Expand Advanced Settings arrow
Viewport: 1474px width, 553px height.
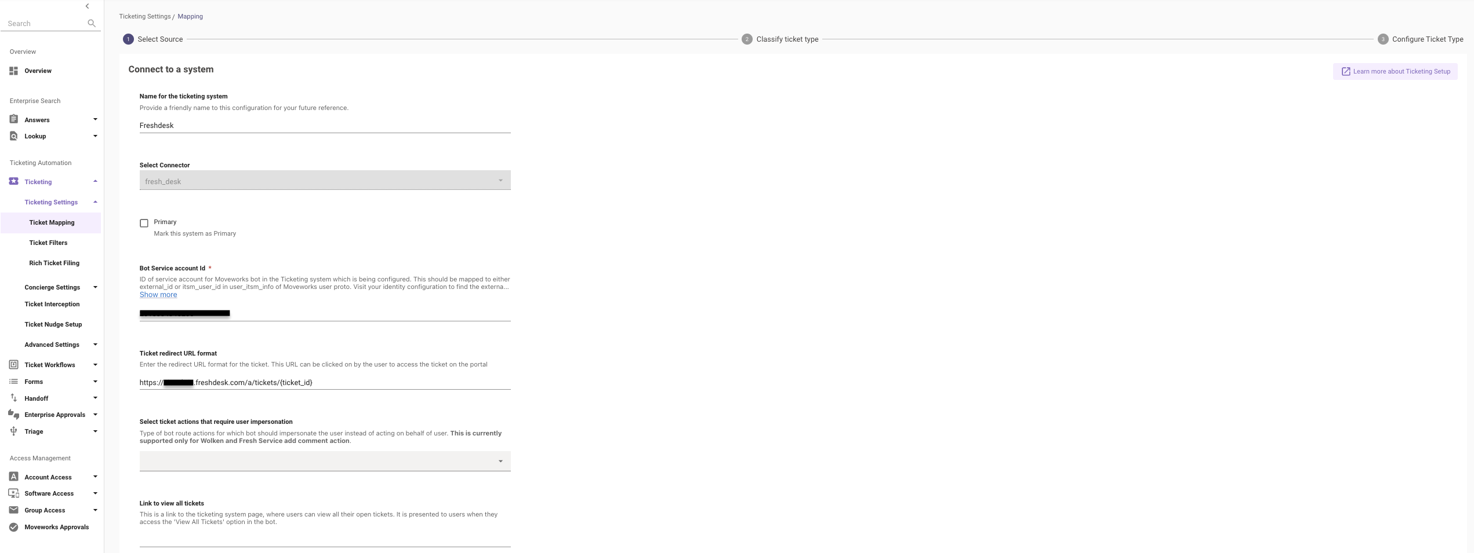[95, 345]
